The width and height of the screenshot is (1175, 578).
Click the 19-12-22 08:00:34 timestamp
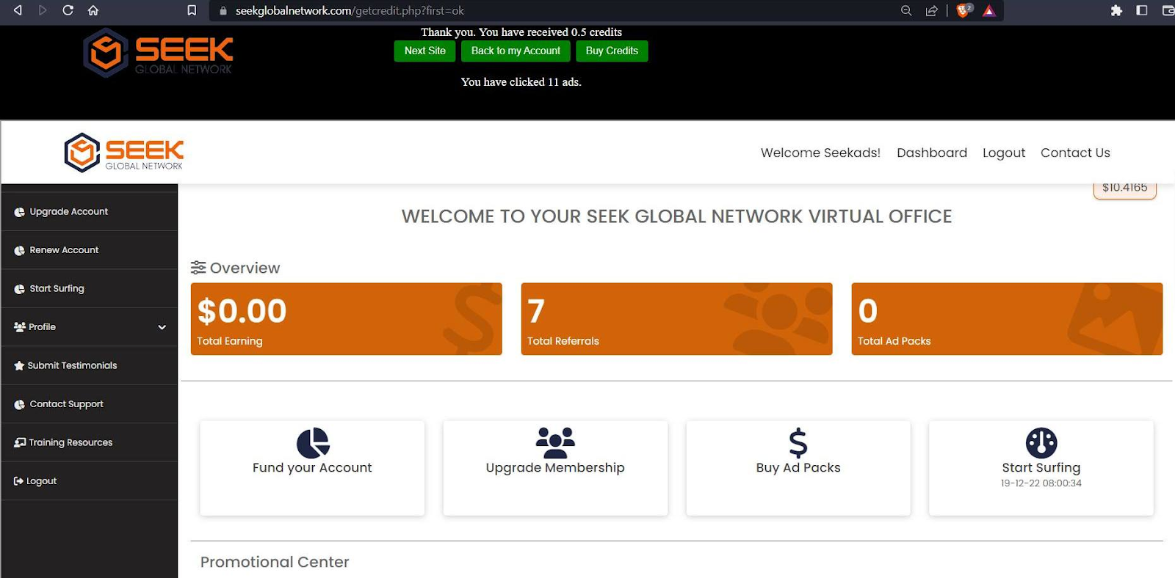(x=1041, y=483)
